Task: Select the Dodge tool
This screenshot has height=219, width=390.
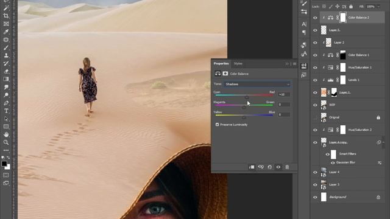Action: 6,95
